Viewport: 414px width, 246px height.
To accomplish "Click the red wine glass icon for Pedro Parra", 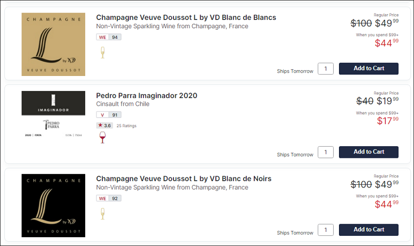I will [102, 137].
